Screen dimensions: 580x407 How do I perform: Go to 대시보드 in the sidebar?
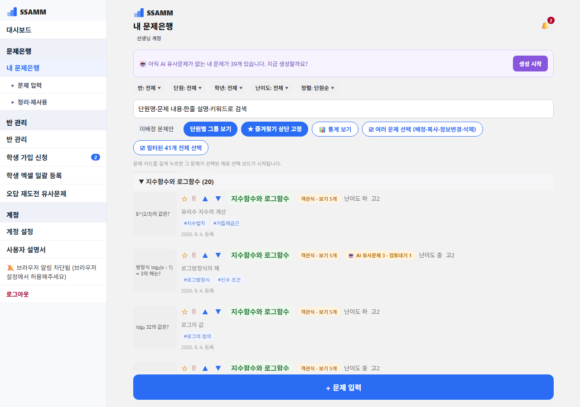point(53,30)
